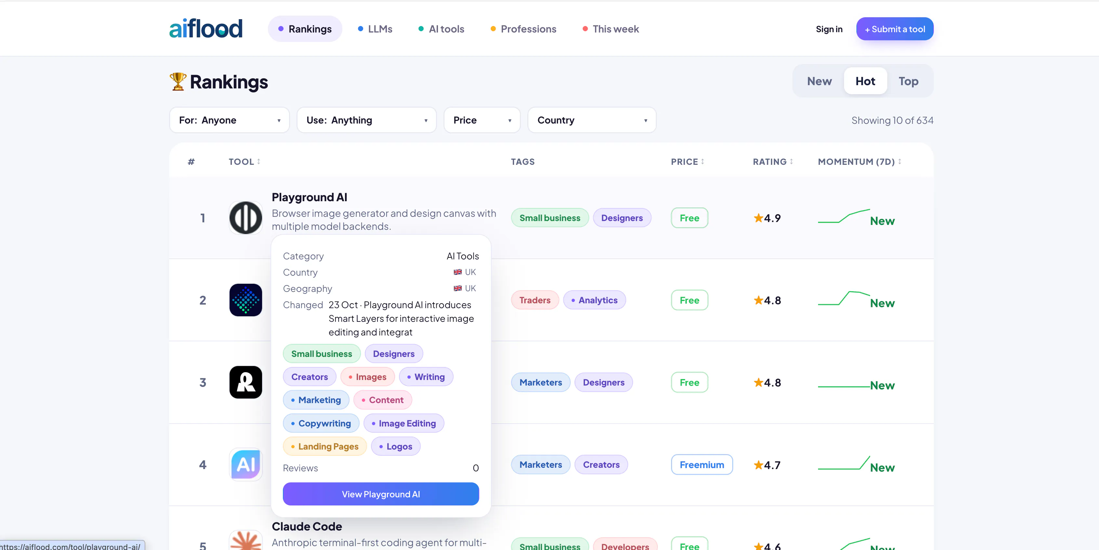
Task: Open the Country filter dropdown
Action: pyautogui.click(x=592, y=120)
